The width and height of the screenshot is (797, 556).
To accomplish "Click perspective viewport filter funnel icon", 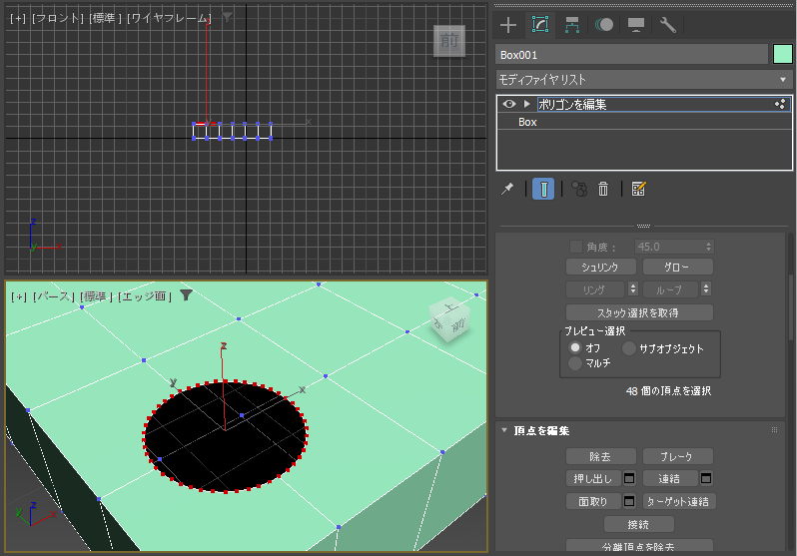I will (x=186, y=294).
